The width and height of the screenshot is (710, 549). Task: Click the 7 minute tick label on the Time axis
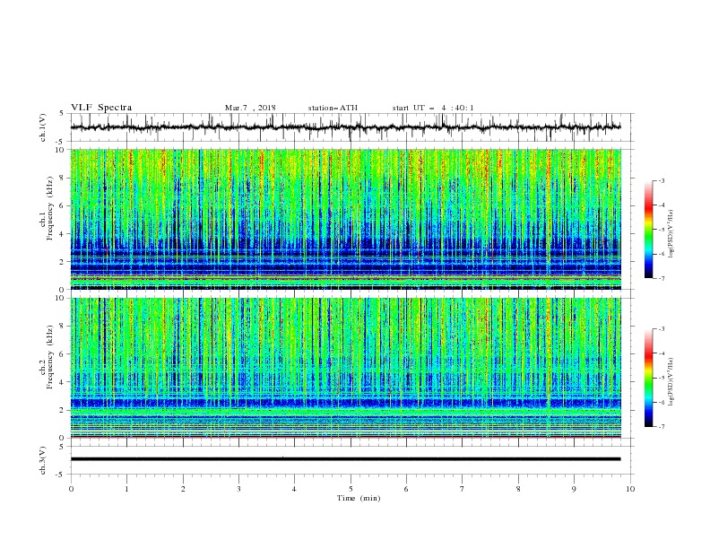coord(463,489)
